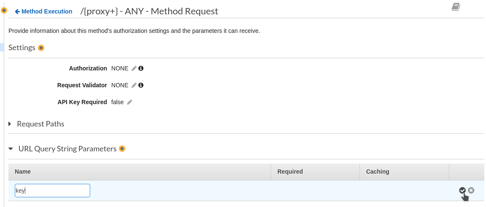This screenshot has width=486, height=207.
Task: Click the Name column header
Action: tap(23, 172)
